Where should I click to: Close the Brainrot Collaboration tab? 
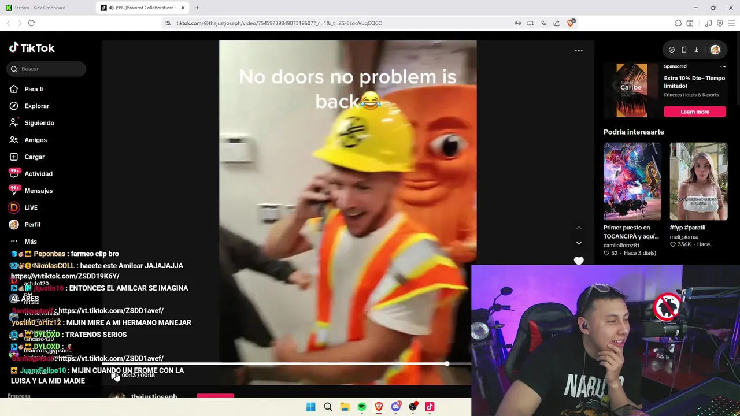click(x=183, y=8)
